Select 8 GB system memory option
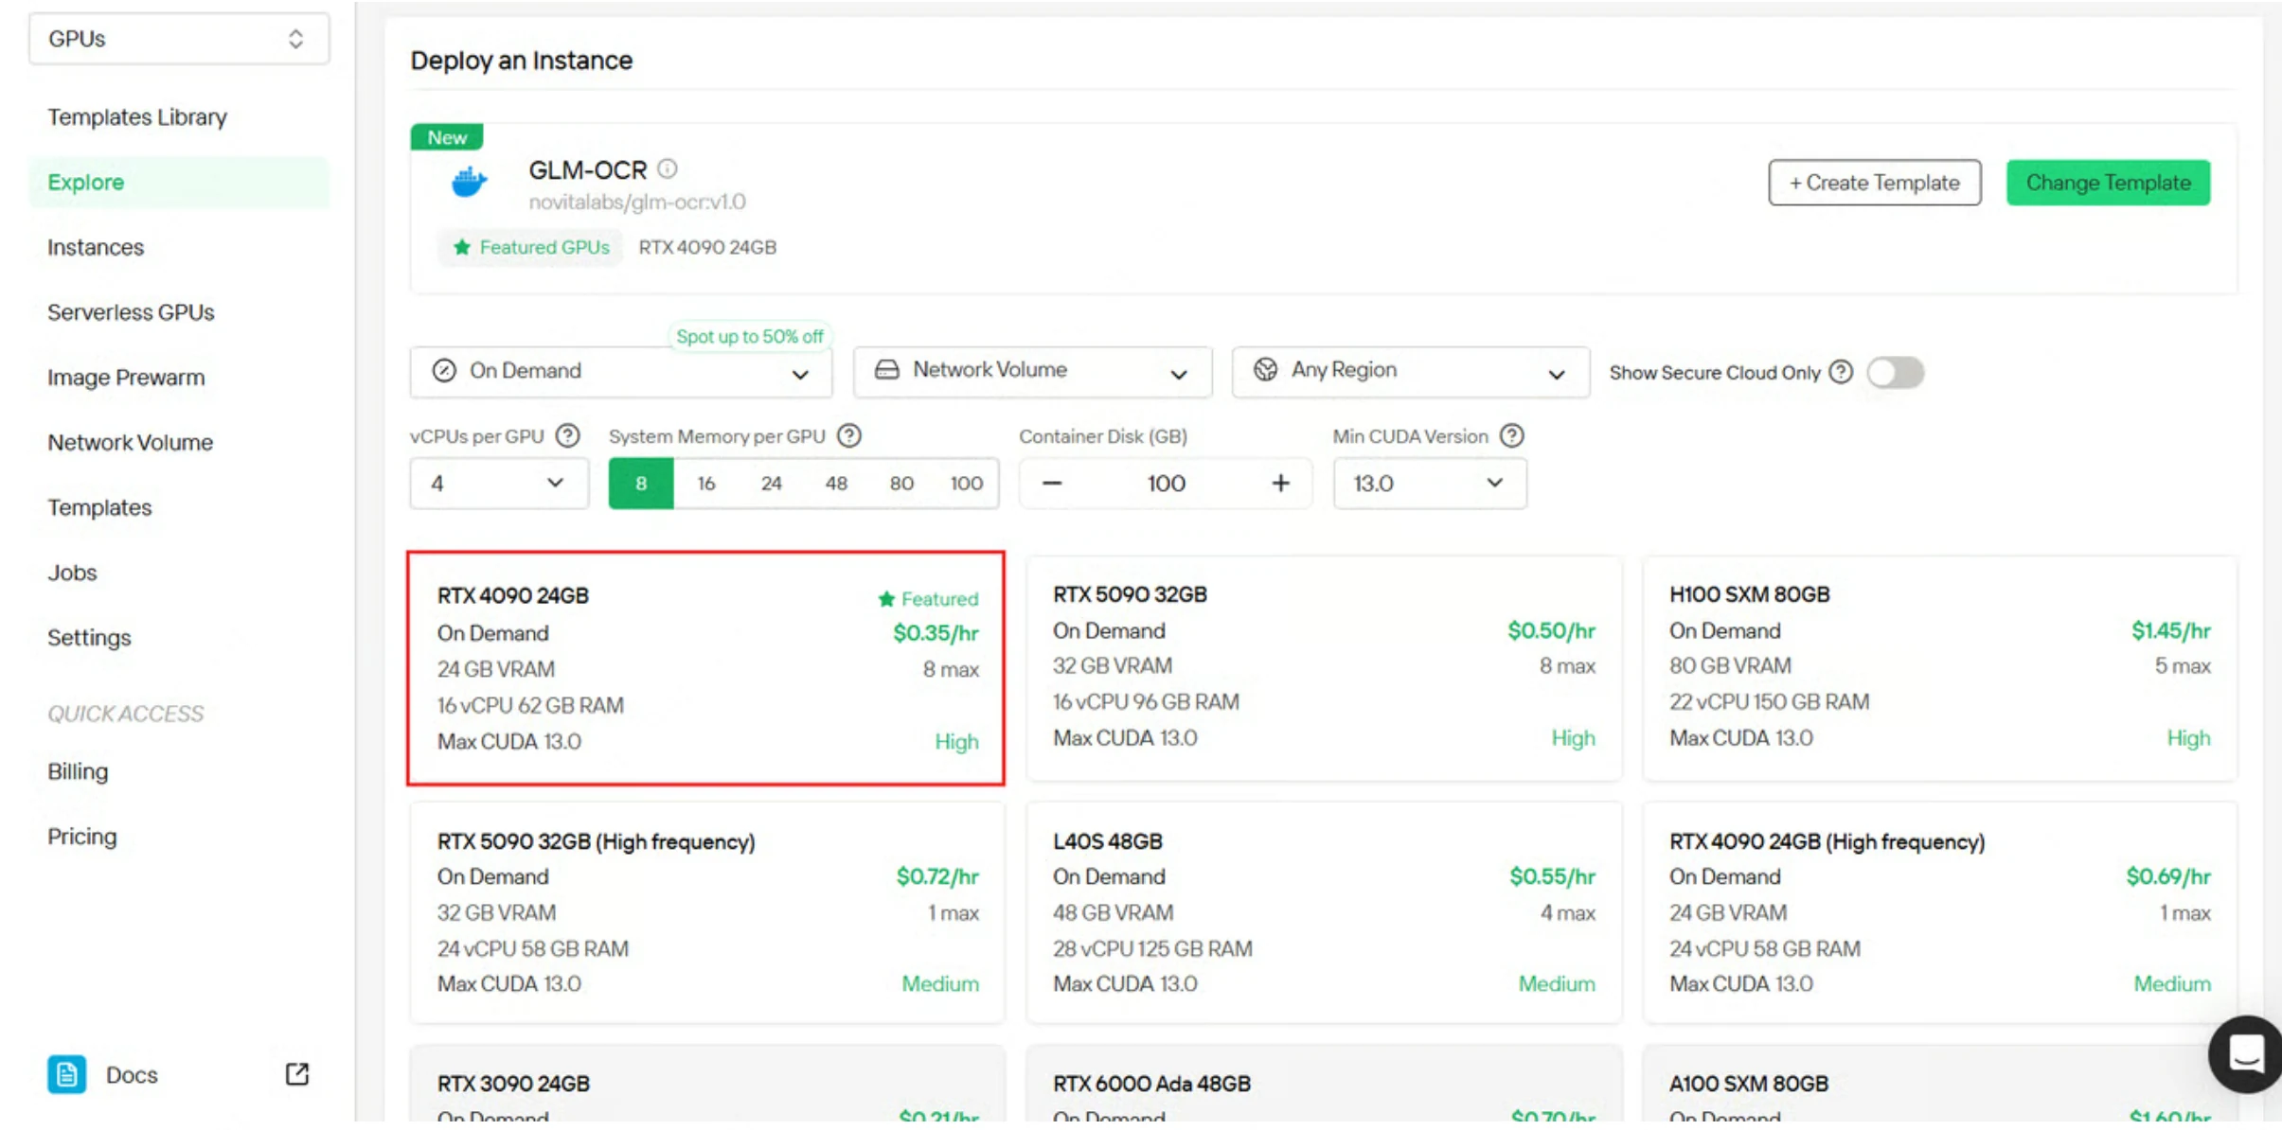 pyautogui.click(x=641, y=483)
